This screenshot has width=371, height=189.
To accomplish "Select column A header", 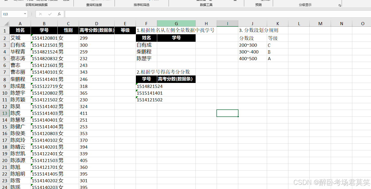I will coord(20,24).
